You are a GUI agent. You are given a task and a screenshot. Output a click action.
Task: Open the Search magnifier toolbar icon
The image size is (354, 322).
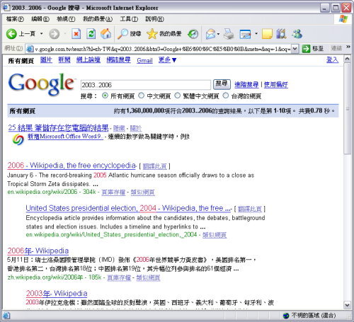coord(122,34)
